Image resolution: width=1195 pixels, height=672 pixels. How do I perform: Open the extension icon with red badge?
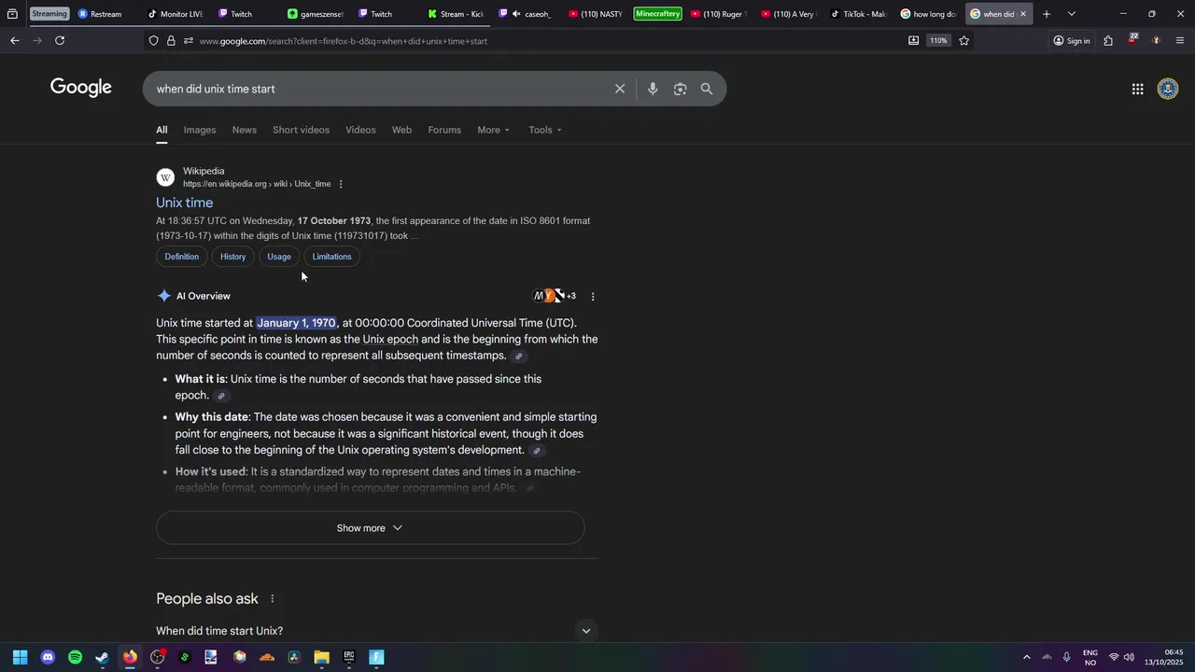pyautogui.click(x=1132, y=39)
